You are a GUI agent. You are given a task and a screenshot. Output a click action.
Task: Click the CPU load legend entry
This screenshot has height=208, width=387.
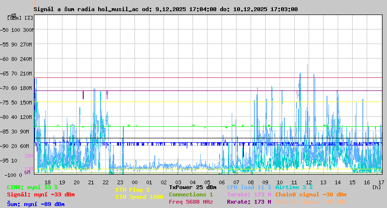coord(249,187)
